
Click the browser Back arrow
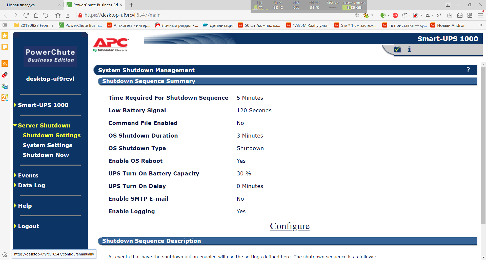point(6,15)
